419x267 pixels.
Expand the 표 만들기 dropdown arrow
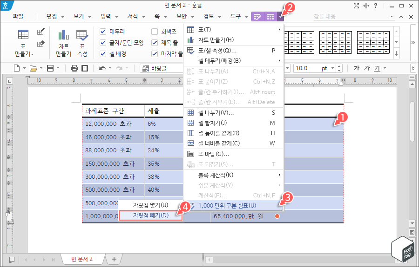[x=32, y=54]
